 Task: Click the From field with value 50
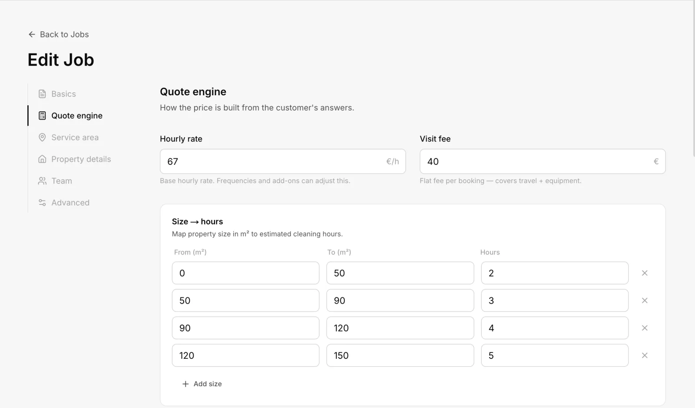[x=245, y=301]
